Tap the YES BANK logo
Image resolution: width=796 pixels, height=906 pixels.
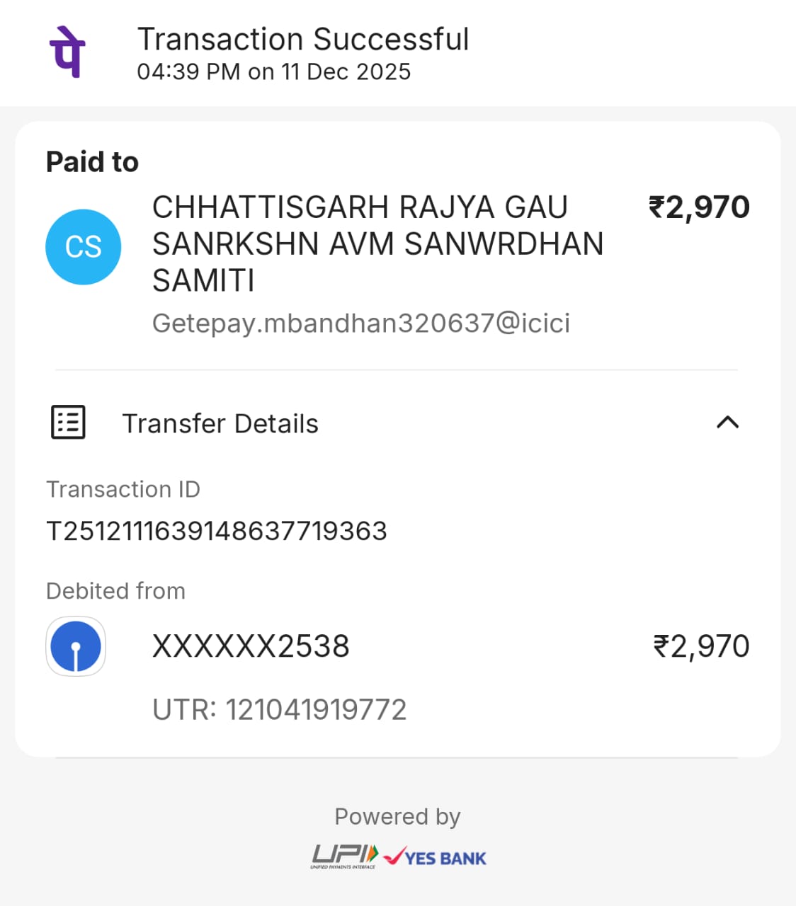click(436, 858)
